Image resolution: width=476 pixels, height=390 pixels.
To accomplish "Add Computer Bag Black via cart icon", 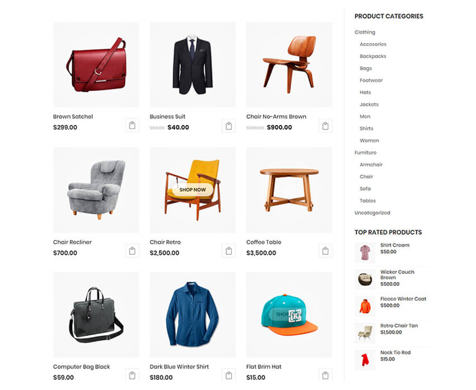I will [132, 375].
